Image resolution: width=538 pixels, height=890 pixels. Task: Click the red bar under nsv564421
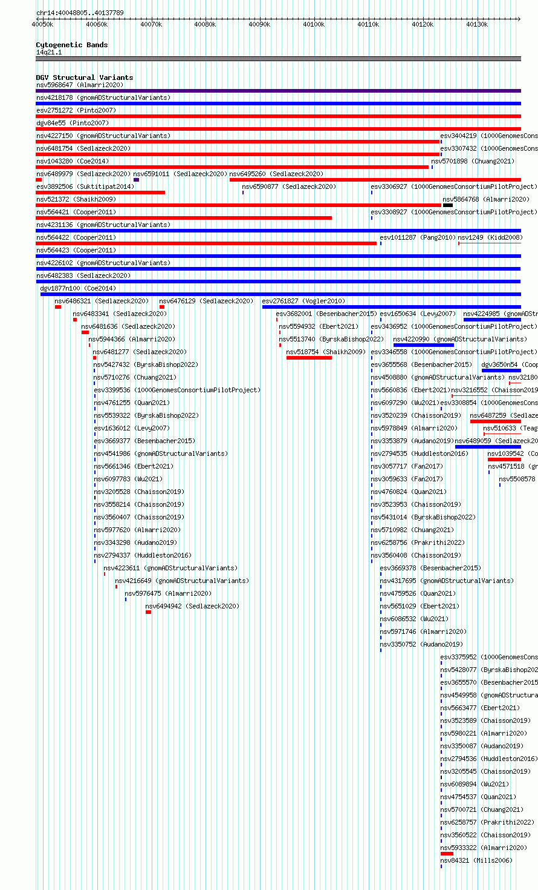tap(184, 218)
